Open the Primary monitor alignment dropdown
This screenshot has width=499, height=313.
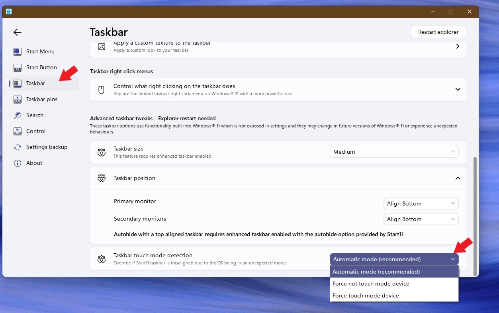coord(421,203)
